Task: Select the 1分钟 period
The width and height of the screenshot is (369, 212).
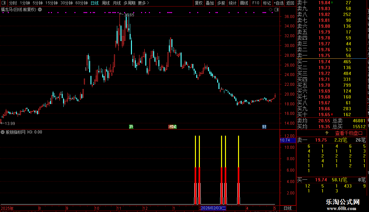Action: 25,3
